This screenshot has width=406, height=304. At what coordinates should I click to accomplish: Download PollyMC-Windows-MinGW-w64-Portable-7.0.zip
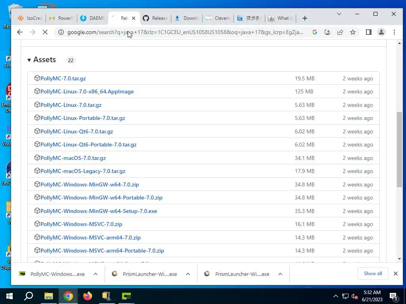point(101,198)
